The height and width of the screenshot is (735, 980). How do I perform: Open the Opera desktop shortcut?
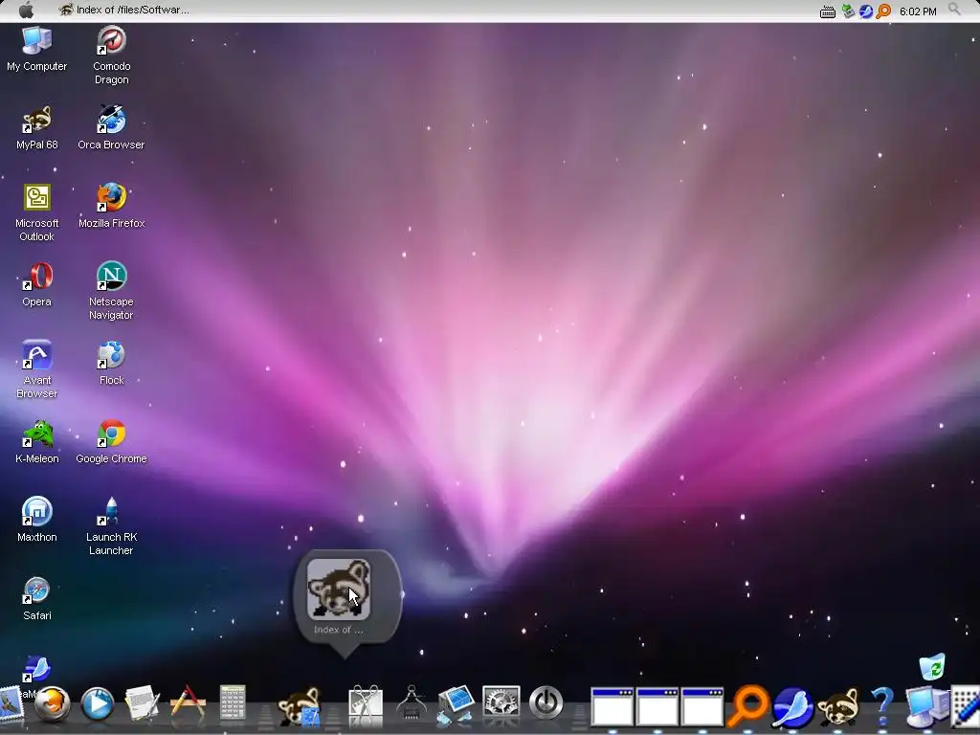click(x=37, y=285)
